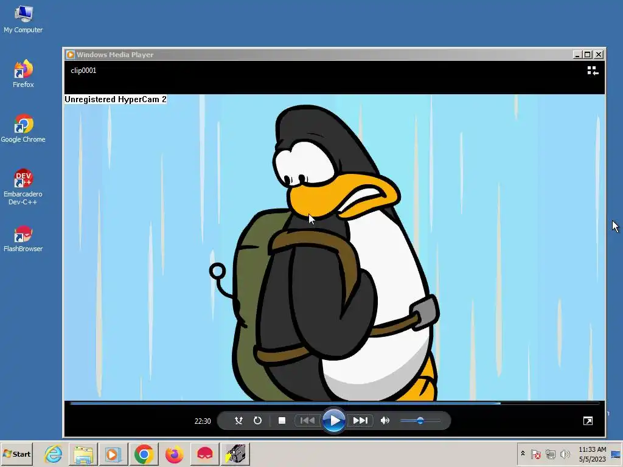The width and height of the screenshot is (623, 467).
Task: Play the clip0001 video
Action: click(x=334, y=420)
